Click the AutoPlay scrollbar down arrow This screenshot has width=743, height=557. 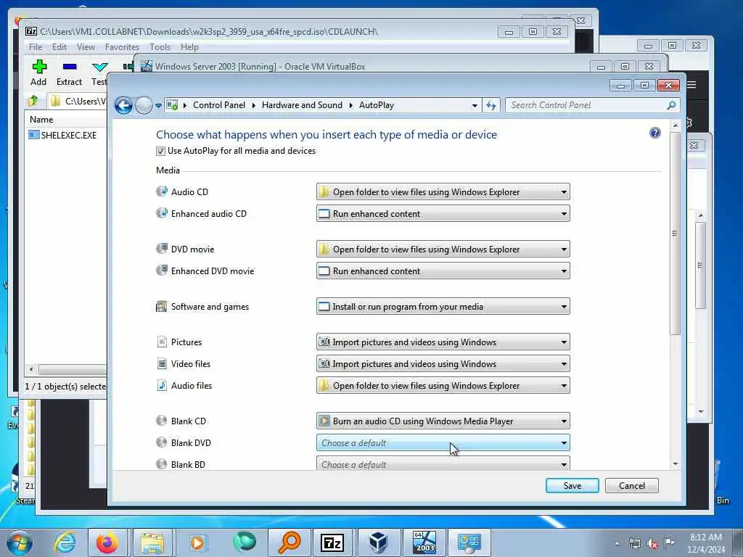tap(676, 464)
